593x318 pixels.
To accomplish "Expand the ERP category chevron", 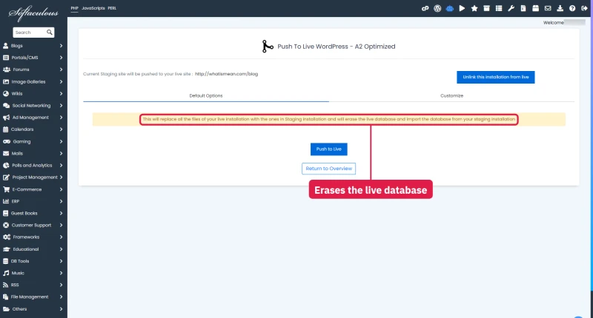I will point(61,201).
